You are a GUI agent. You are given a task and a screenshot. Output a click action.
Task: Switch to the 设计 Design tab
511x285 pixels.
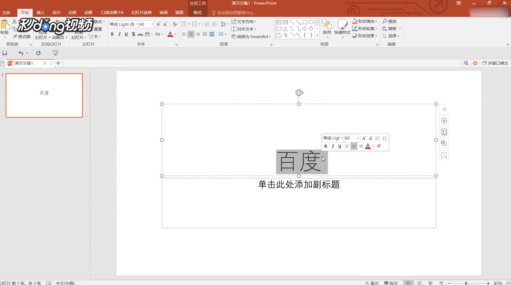tap(57, 13)
